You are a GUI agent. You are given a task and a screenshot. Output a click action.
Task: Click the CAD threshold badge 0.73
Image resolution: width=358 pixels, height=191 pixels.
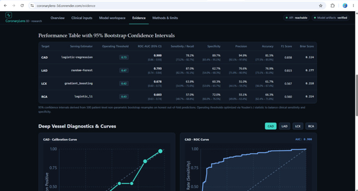coord(124,57)
